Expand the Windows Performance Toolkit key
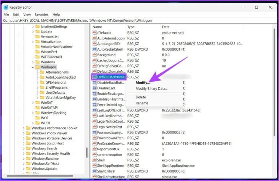This screenshot has width=279, height=181. point(24,128)
